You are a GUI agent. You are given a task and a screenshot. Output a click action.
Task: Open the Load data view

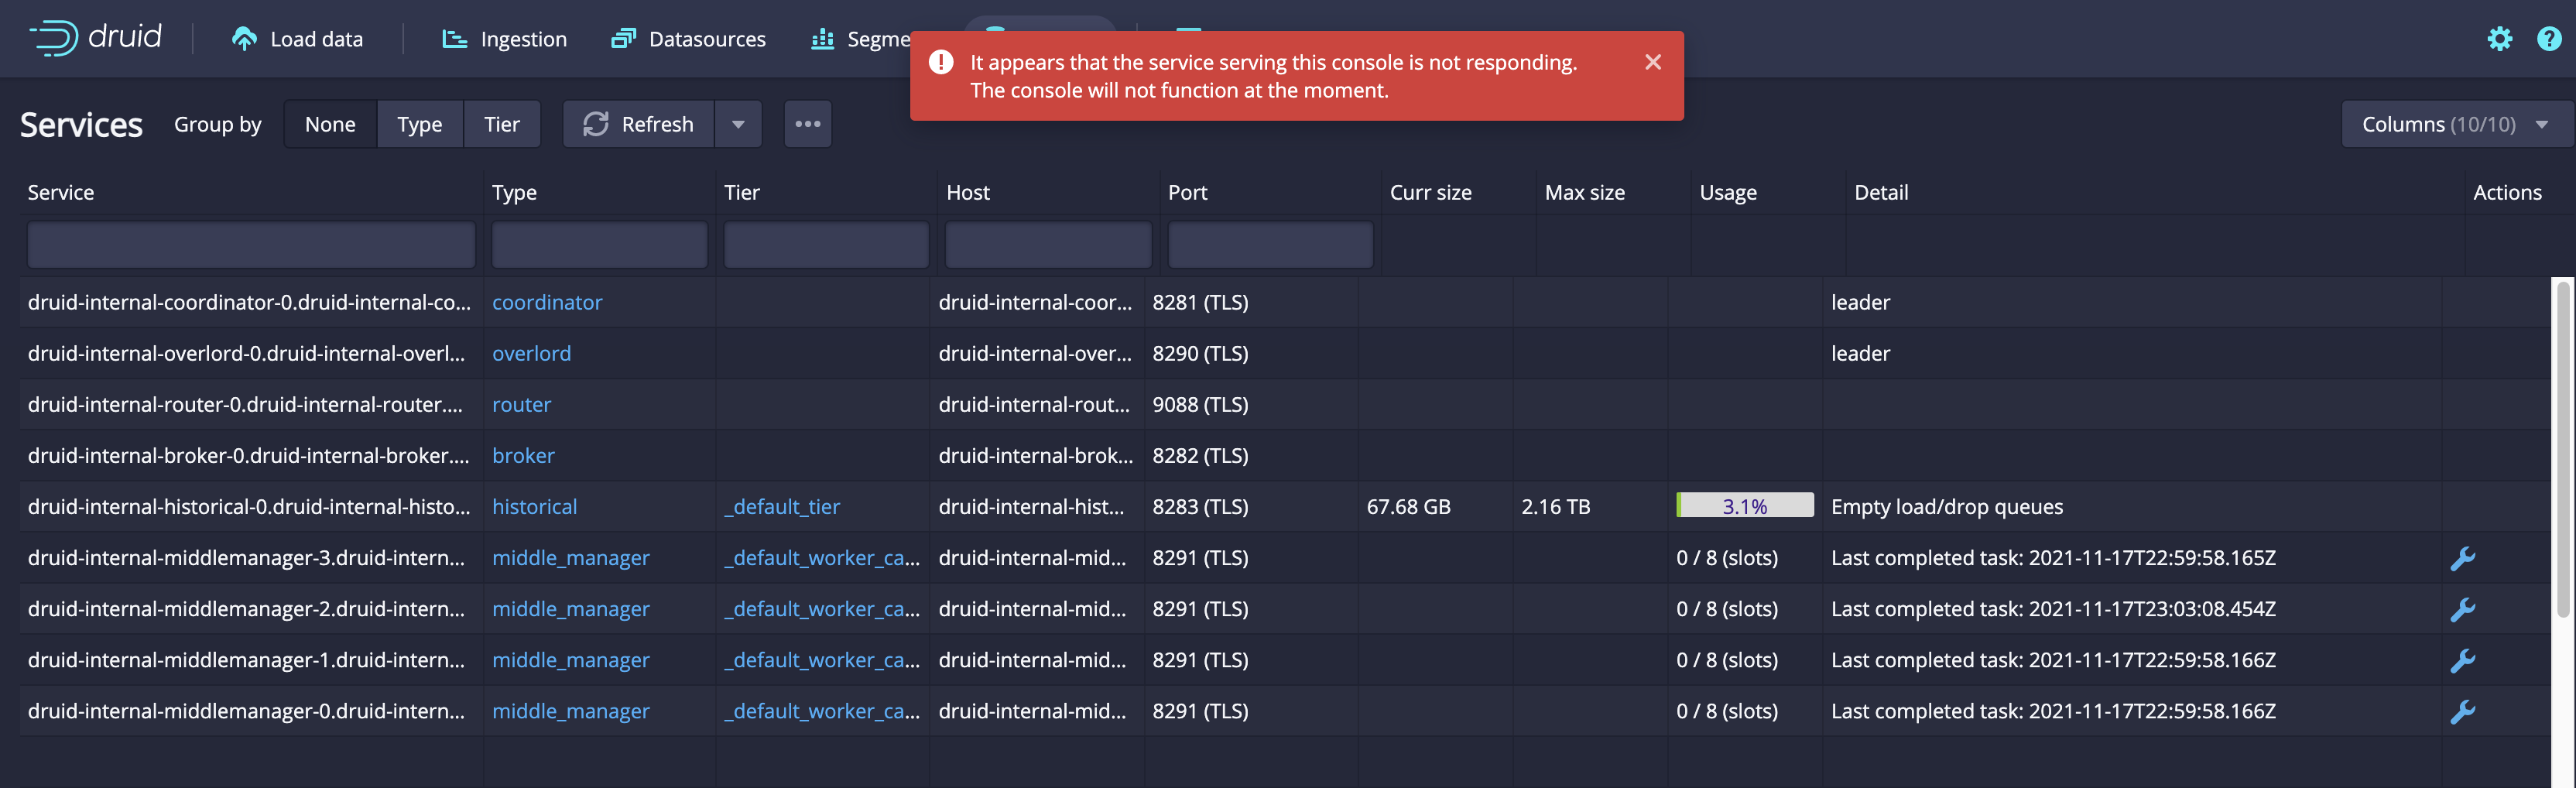tap(297, 39)
